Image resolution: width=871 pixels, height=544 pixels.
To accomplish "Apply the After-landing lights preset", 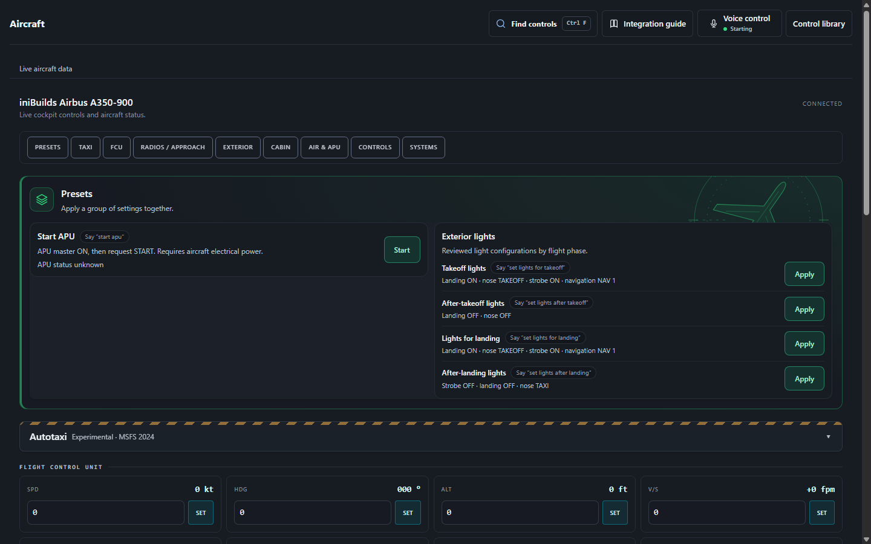I will pos(804,378).
